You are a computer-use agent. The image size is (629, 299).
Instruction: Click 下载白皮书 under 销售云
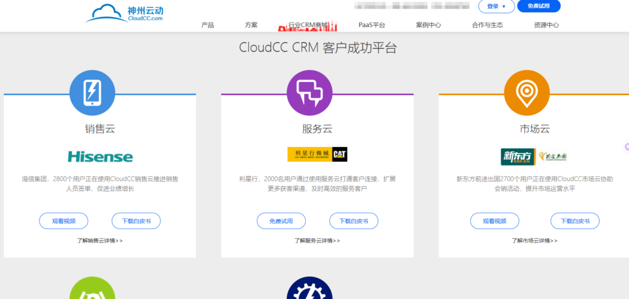(x=136, y=221)
